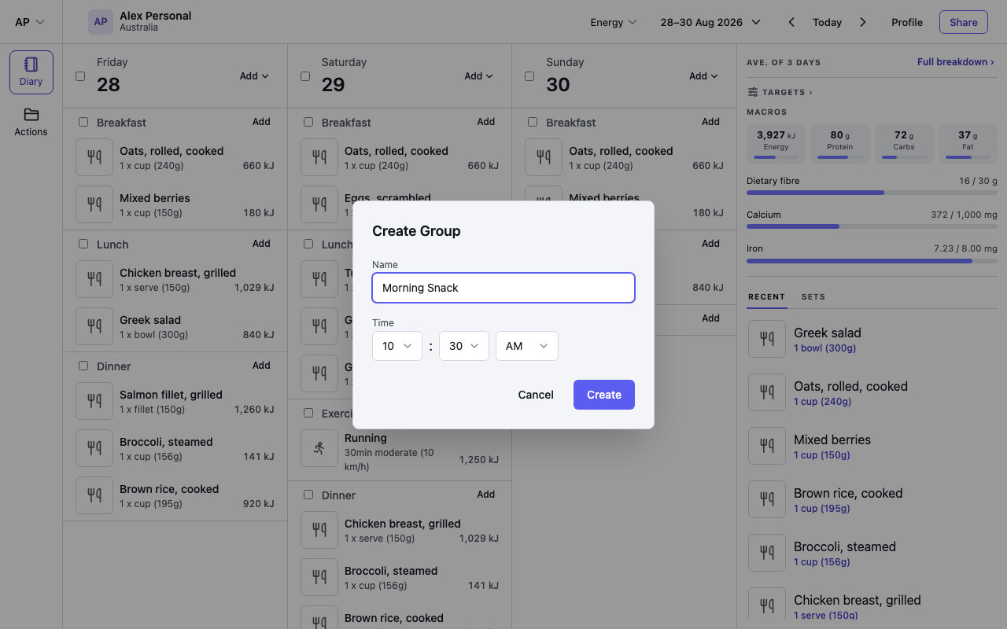The width and height of the screenshot is (1007, 629).
Task: Open the Add menu for Sunday
Action: point(704,76)
